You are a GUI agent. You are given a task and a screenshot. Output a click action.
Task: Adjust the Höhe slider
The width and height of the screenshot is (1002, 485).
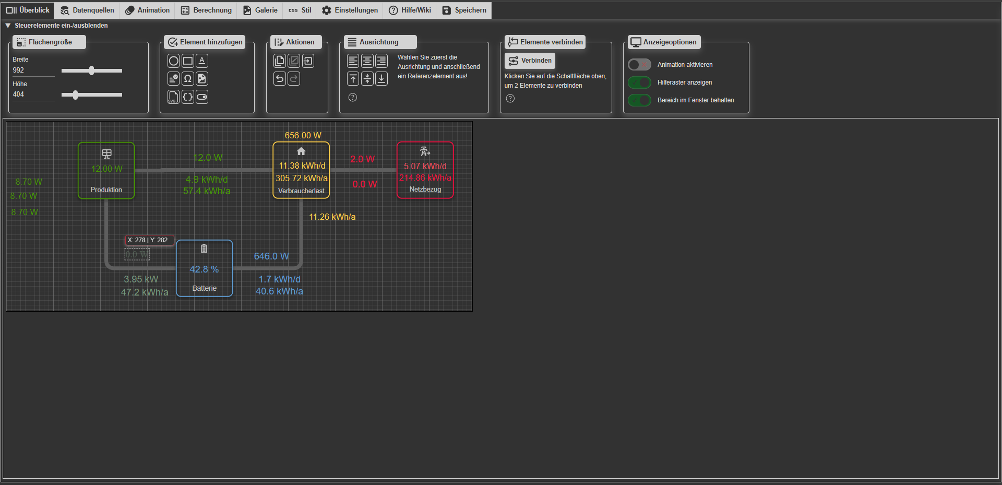point(92,94)
